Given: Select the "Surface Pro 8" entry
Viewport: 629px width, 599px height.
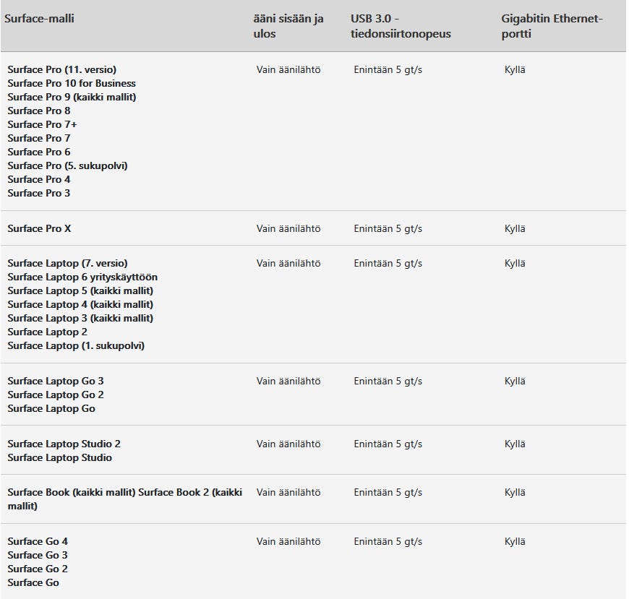Looking at the screenshot, I should [39, 111].
